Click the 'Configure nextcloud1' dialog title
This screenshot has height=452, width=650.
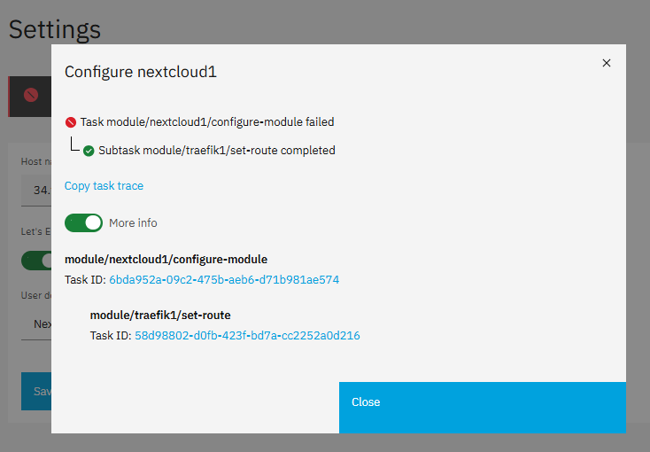141,72
